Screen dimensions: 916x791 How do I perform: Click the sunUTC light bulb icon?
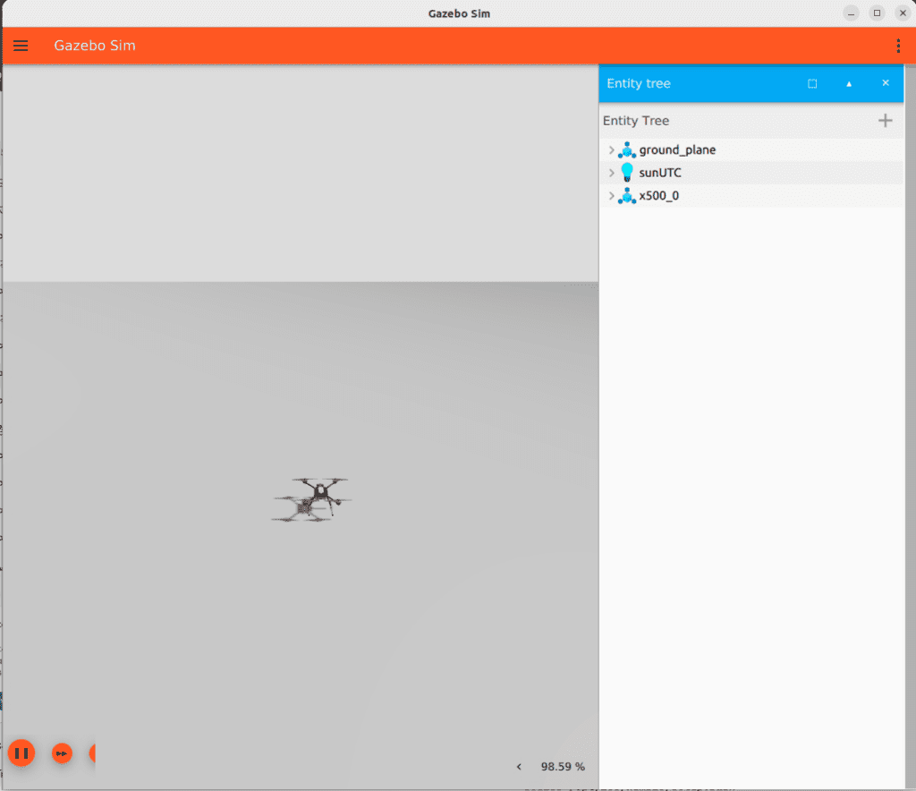[x=626, y=173]
